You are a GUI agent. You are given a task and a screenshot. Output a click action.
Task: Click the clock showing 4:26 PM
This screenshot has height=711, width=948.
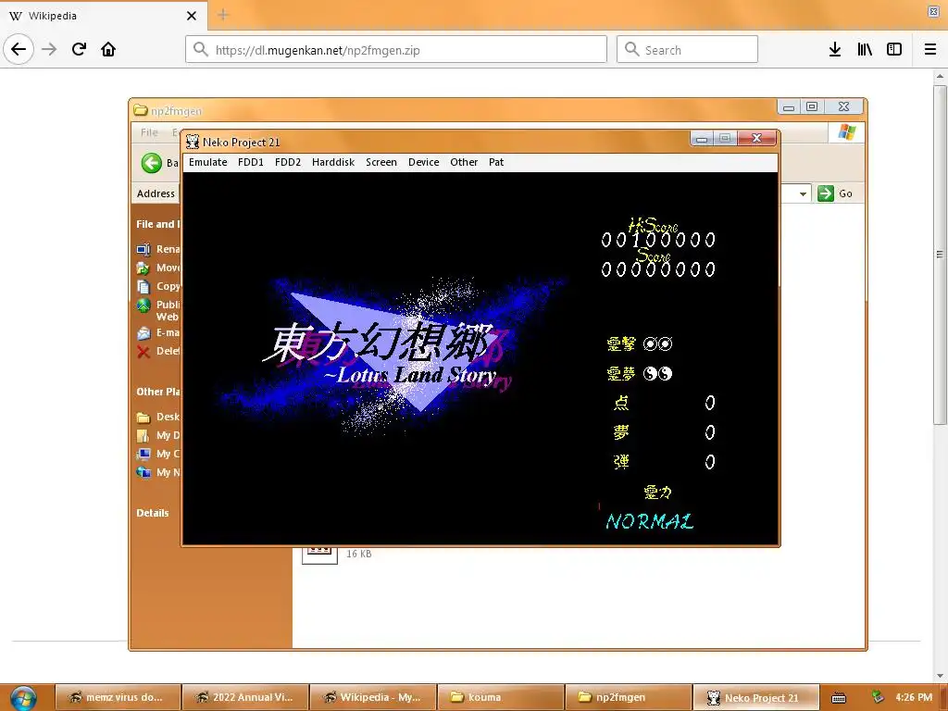pyautogui.click(x=914, y=697)
